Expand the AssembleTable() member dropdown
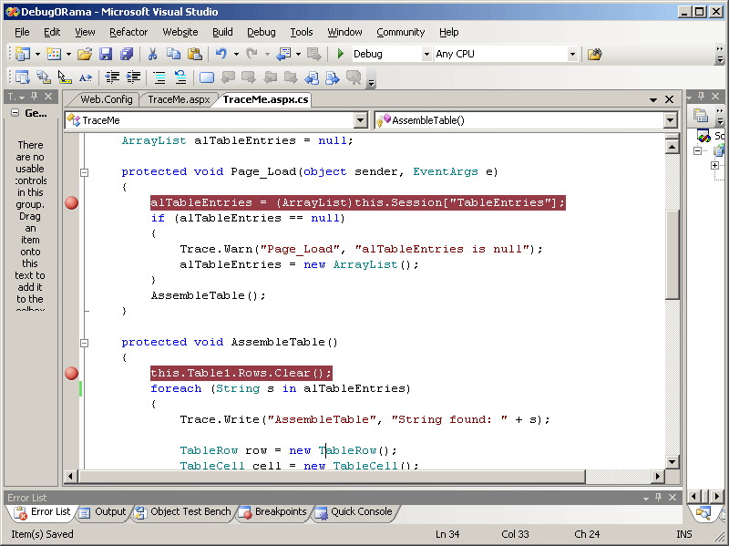Viewport: 729px width, 546px height. click(670, 120)
